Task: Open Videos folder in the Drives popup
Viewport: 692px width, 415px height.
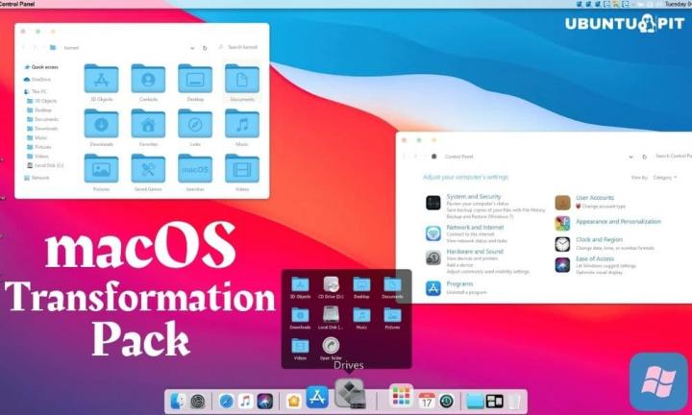Action: [300, 350]
